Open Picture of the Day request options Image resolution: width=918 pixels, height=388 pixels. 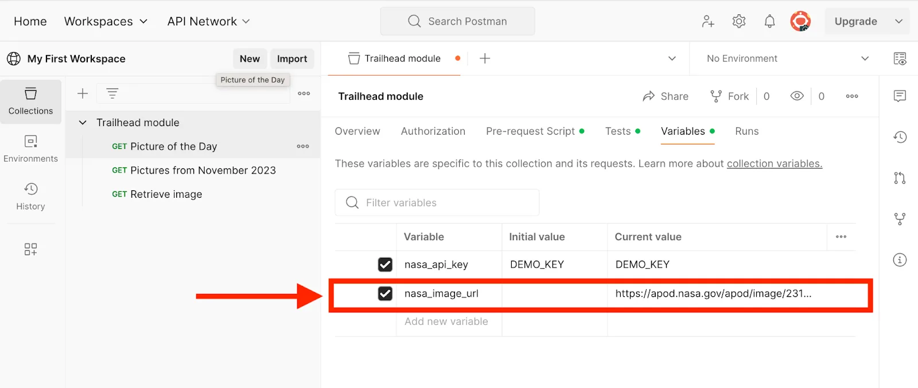[303, 146]
